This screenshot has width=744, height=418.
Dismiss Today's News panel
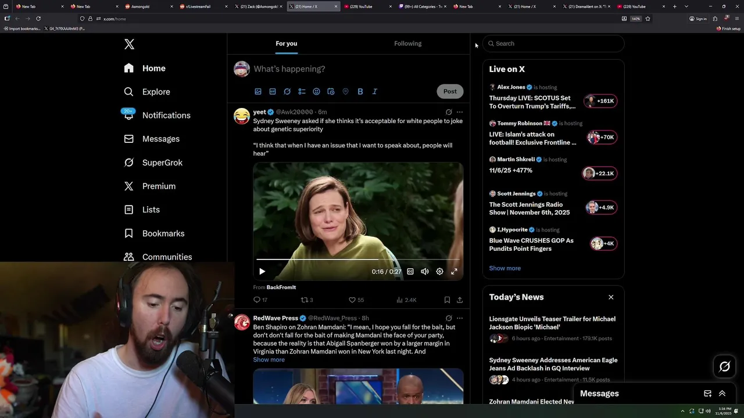[611, 297]
